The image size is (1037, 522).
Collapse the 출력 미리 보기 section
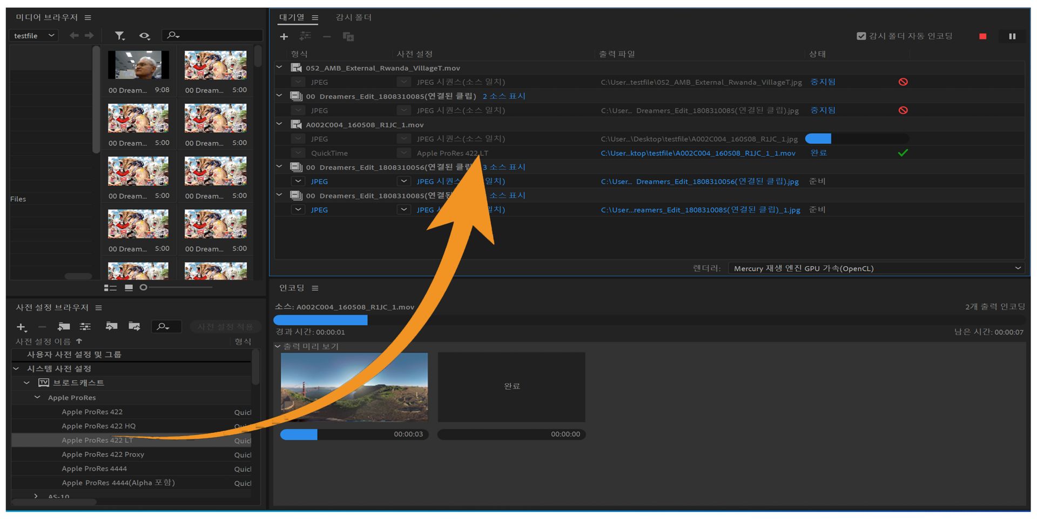click(278, 346)
